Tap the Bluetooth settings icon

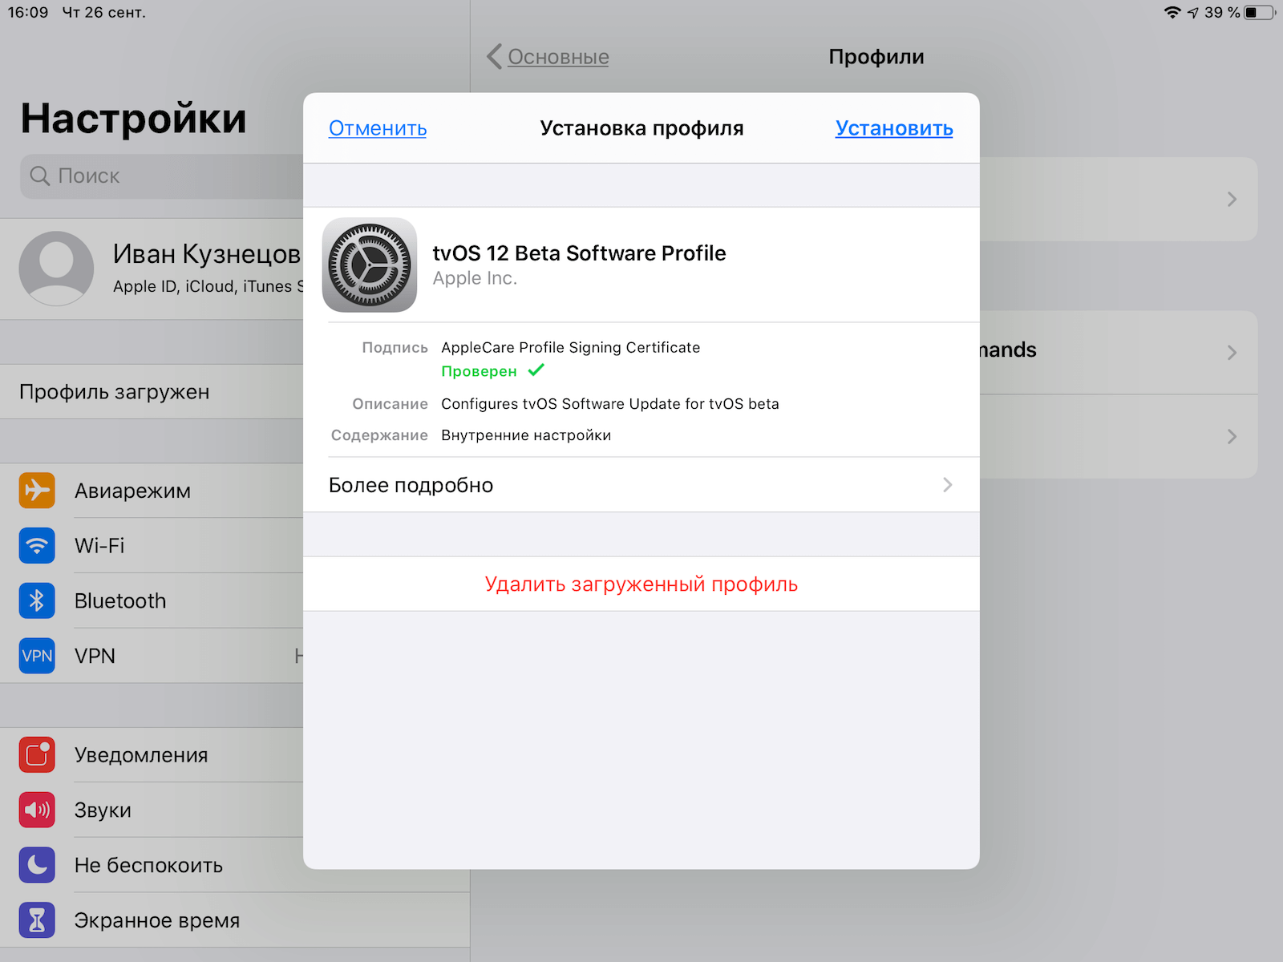(37, 600)
